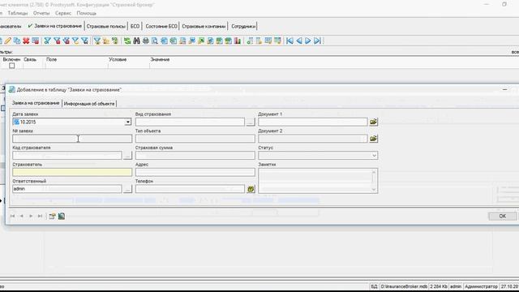Click last-record arrow in dialog footer

point(40,216)
